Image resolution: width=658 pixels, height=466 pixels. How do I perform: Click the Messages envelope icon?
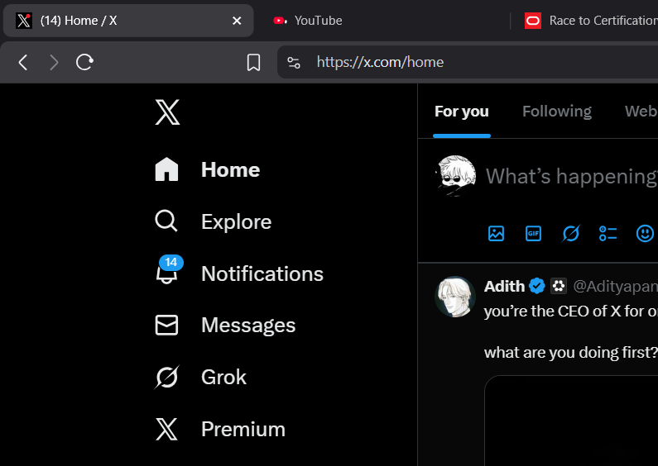pyautogui.click(x=166, y=326)
